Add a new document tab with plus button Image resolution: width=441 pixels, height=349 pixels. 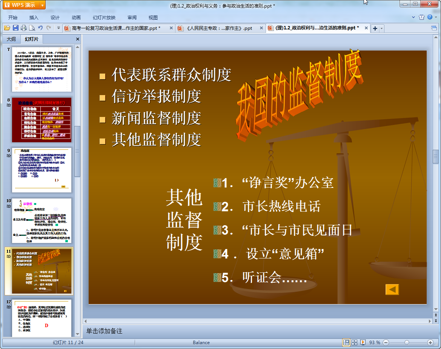click(x=375, y=28)
